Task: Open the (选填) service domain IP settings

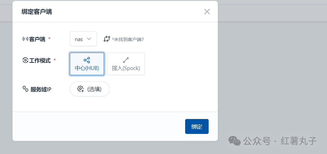Action: (90, 89)
